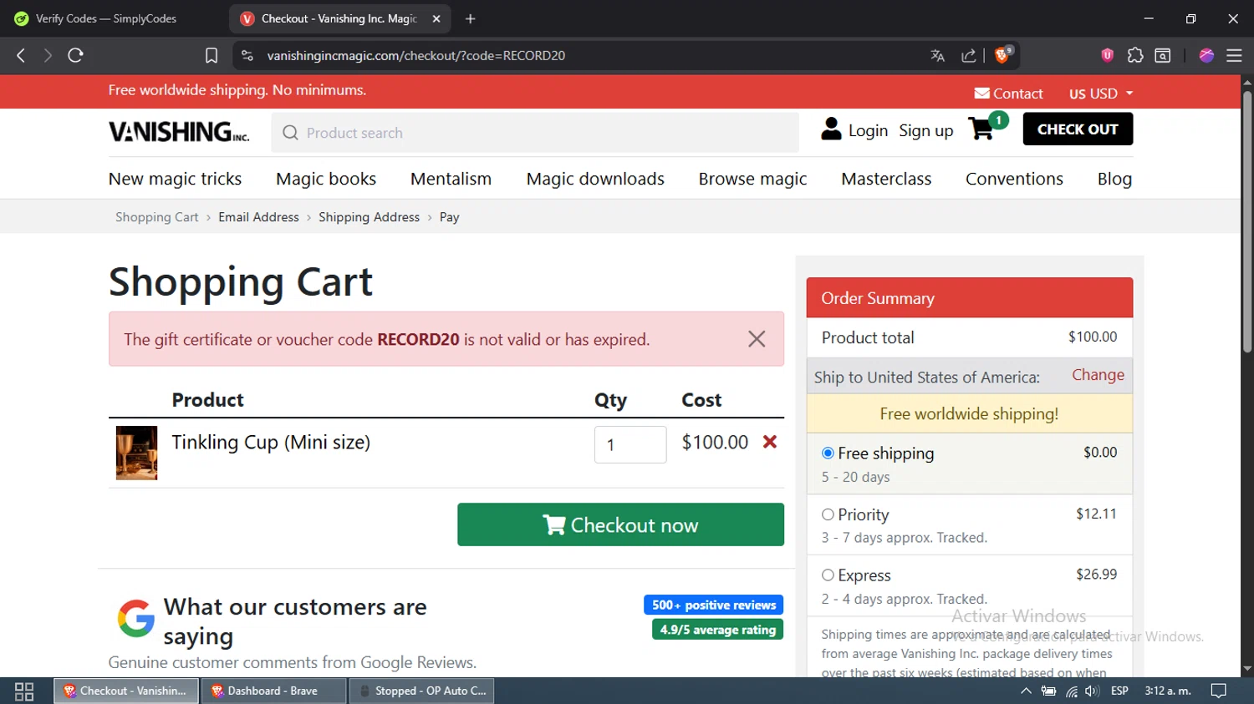This screenshot has height=704, width=1254.
Task: Click the Tinkling Cup product thumbnail
Action: (x=136, y=453)
